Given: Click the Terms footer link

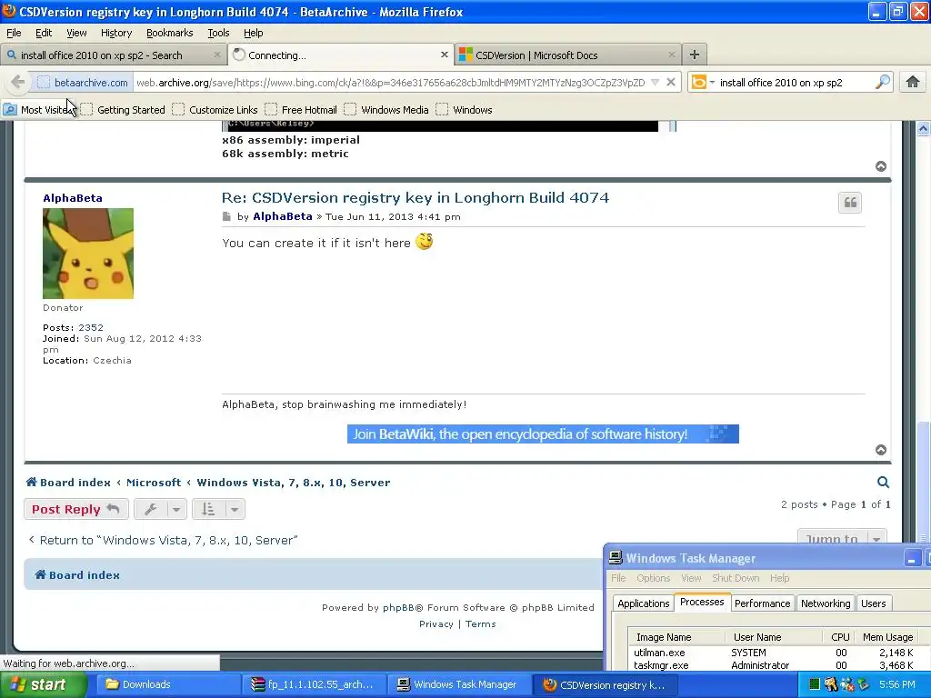Looking at the screenshot, I should [480, 623].
